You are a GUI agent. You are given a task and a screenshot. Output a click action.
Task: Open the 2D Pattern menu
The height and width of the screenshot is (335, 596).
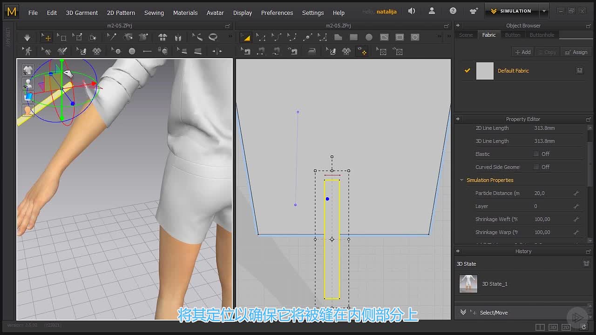[121, 13]
